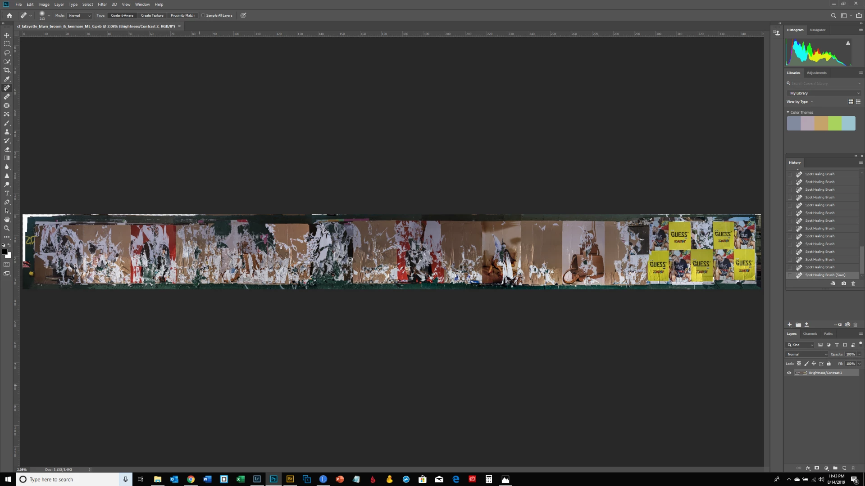Click the Content-Aware type button
865x486 pixels.
pos(122,15)
